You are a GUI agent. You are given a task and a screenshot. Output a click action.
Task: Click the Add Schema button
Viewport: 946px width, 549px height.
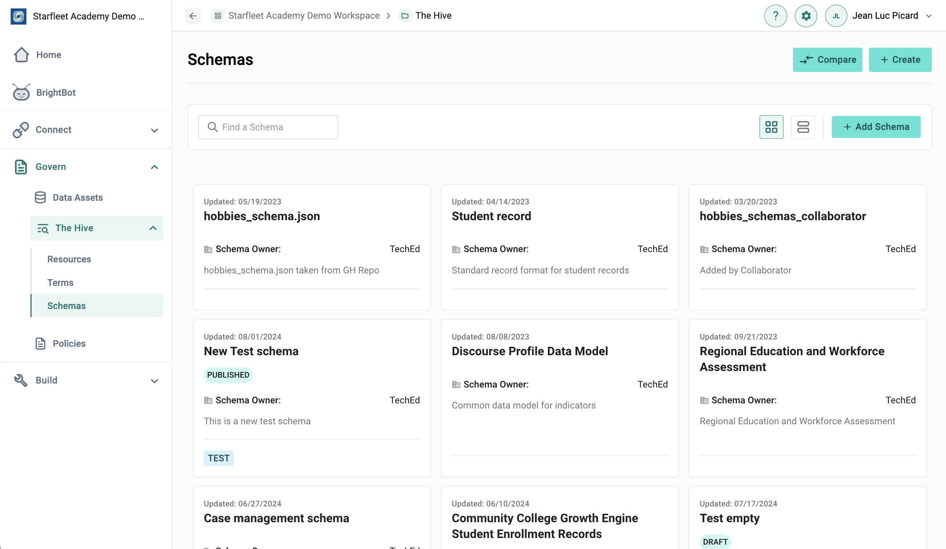coord(876,127)
